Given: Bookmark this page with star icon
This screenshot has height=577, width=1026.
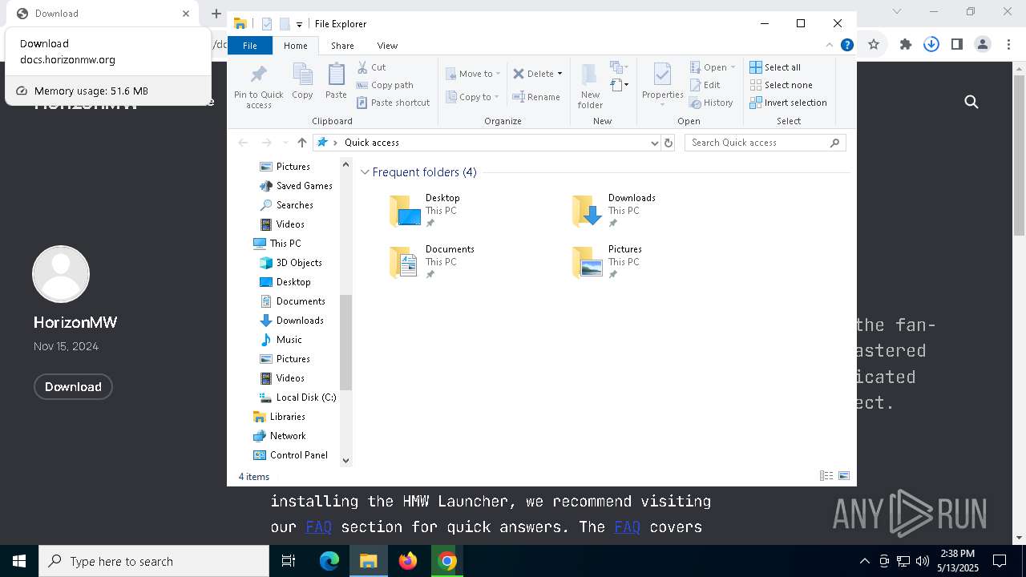Looking at the screenshot, I should click(x=874, y=45).
